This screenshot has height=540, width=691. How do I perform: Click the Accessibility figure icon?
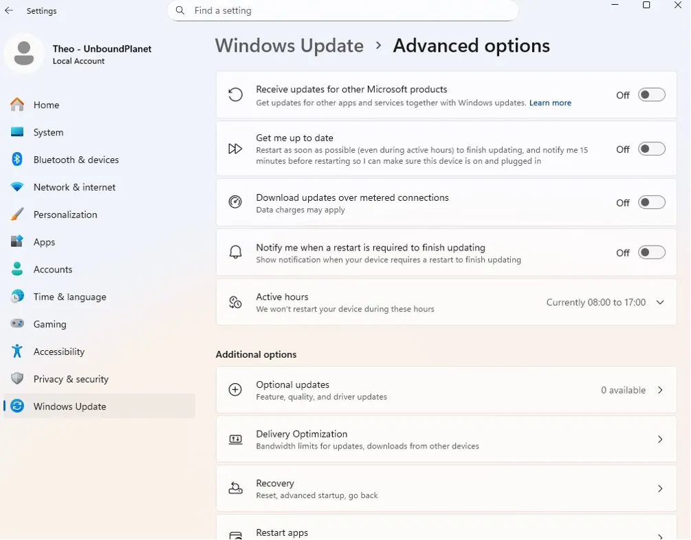point(18,352)
